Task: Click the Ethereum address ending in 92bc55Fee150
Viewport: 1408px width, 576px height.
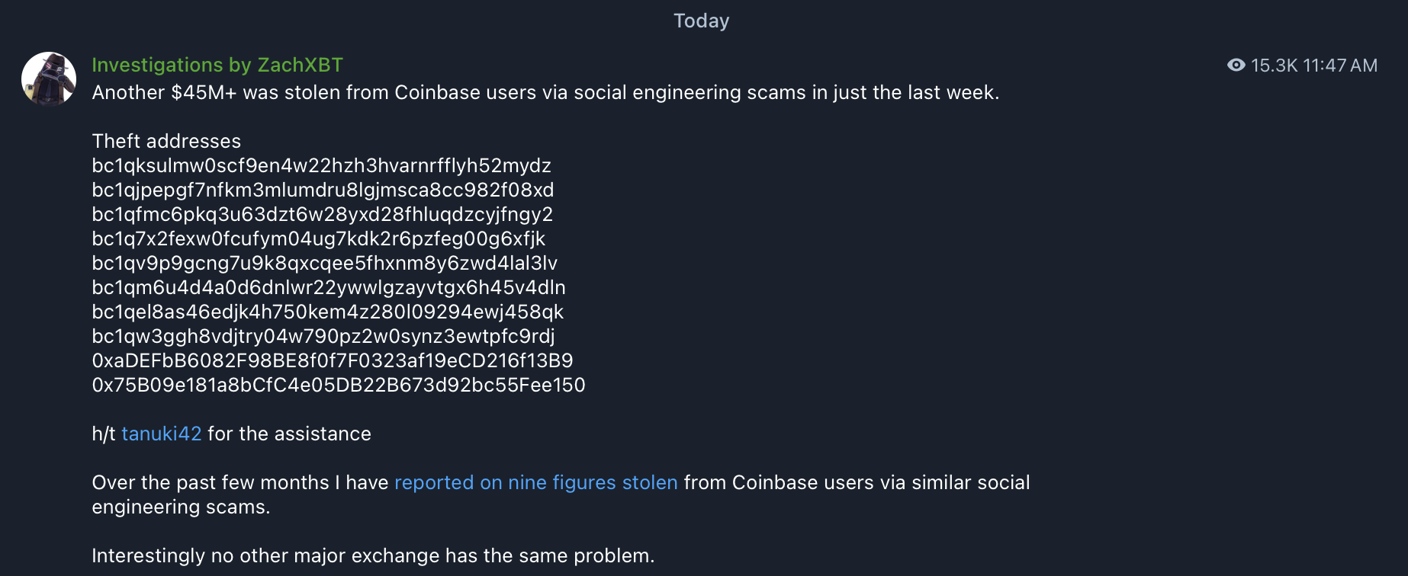Action: click(x=339, y=385)
